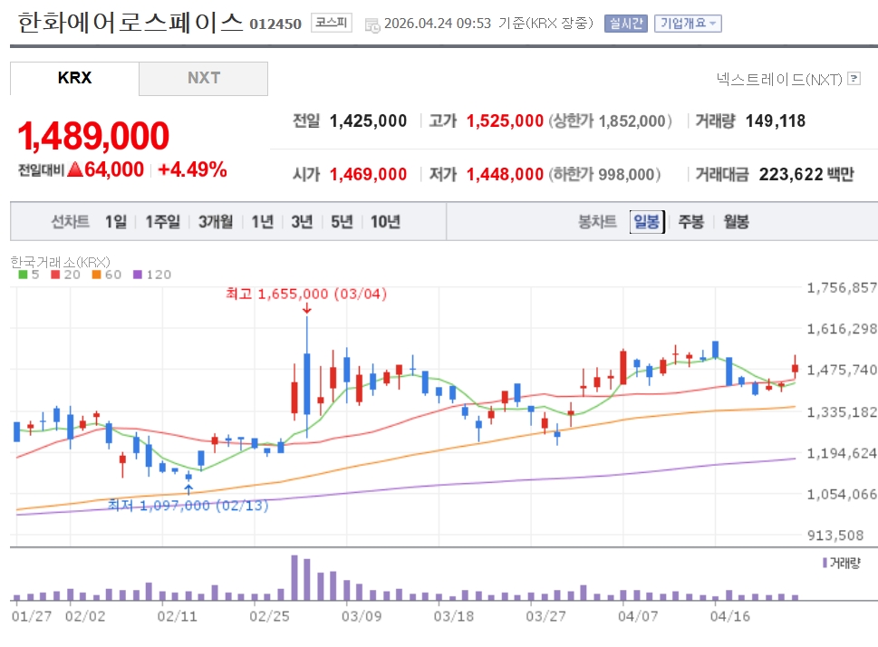
Task: Click the timestamp 2026.04.24 09:53
Action: click(x=438, y=24)
